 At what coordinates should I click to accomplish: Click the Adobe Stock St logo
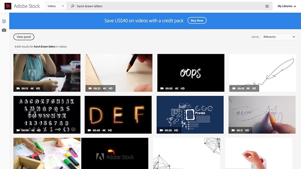click(8, 6)
